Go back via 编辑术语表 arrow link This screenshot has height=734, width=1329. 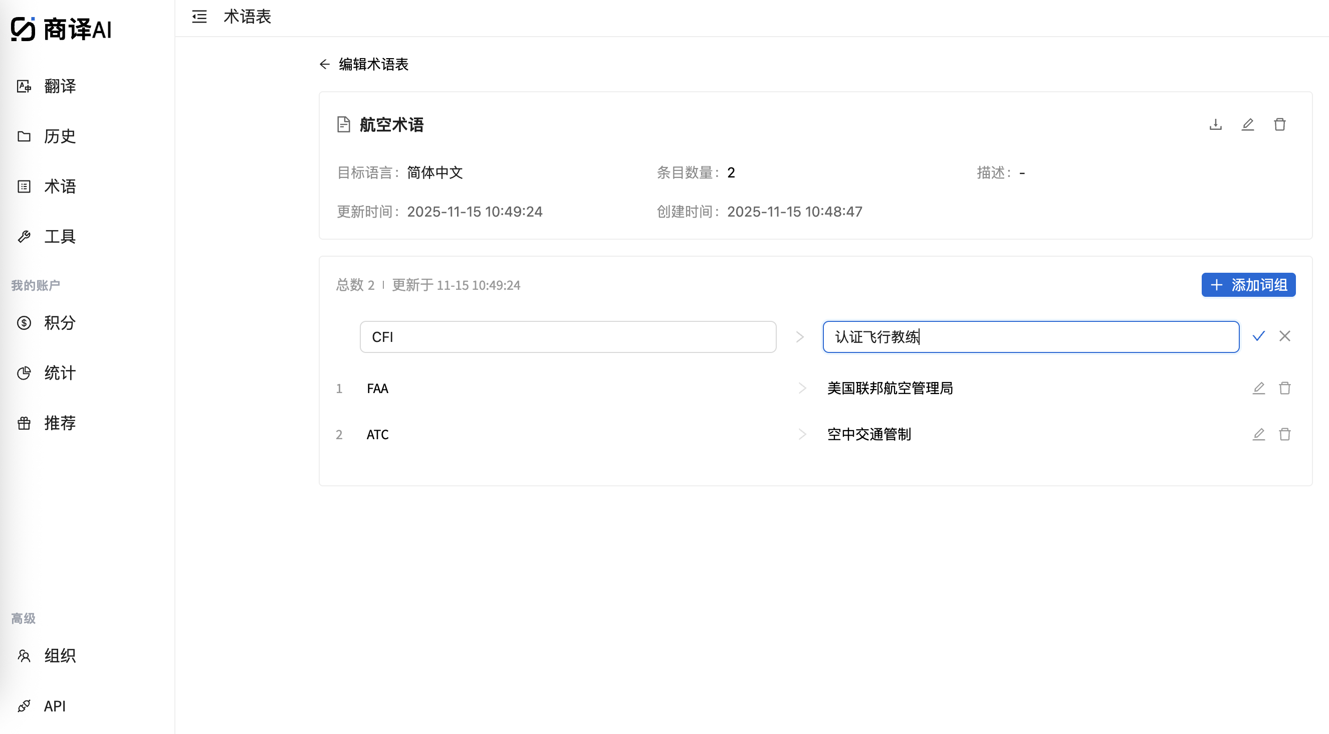point(324,64)
